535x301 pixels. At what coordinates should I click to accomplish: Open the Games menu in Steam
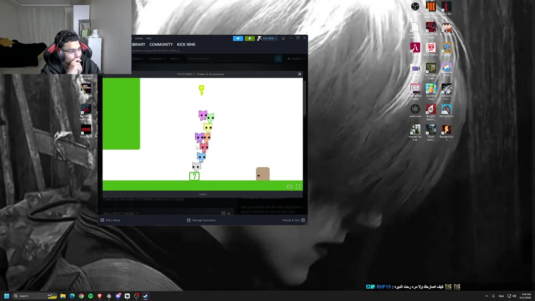tap(139, 38)
